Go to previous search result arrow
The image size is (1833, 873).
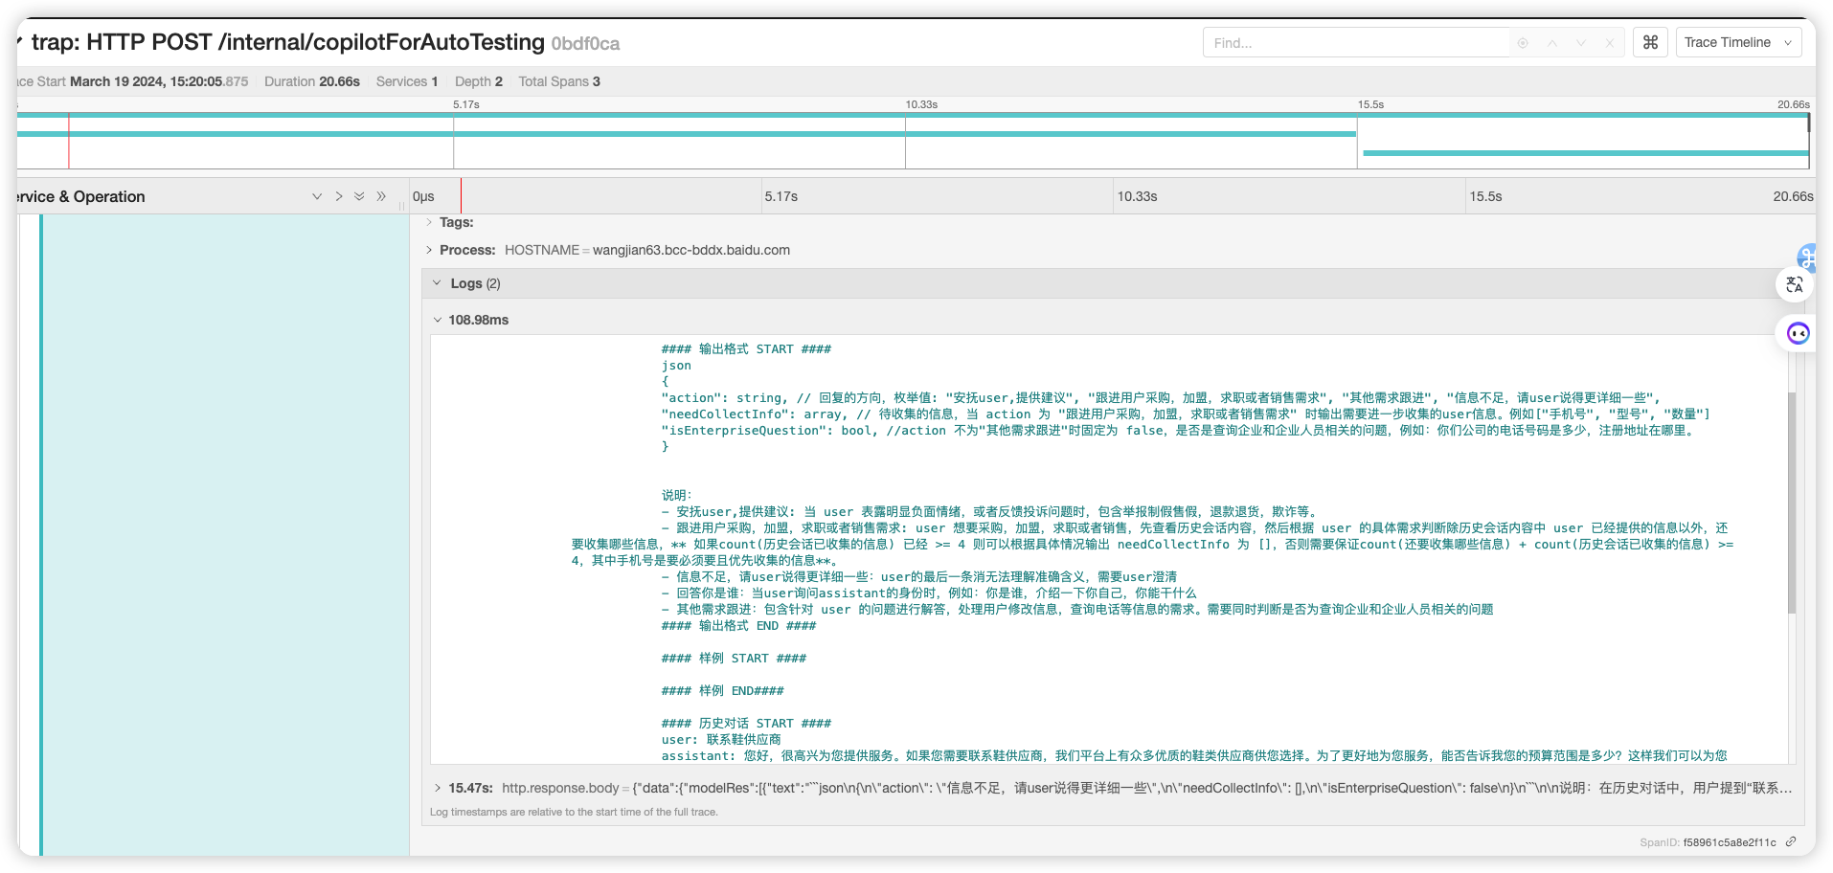(x=1552, y=43)
